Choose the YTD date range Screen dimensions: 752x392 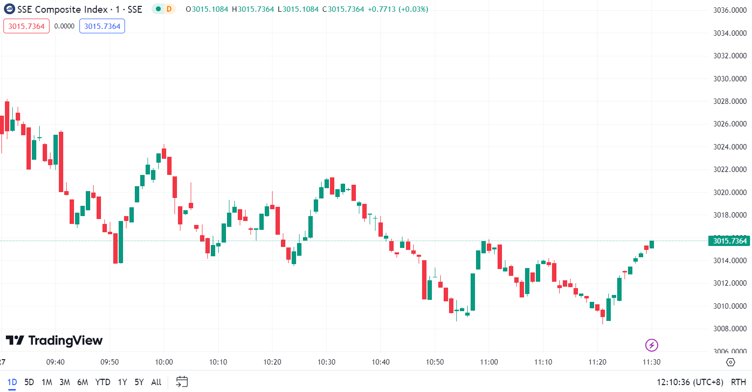pyautogui.click(x=102, y=382)
